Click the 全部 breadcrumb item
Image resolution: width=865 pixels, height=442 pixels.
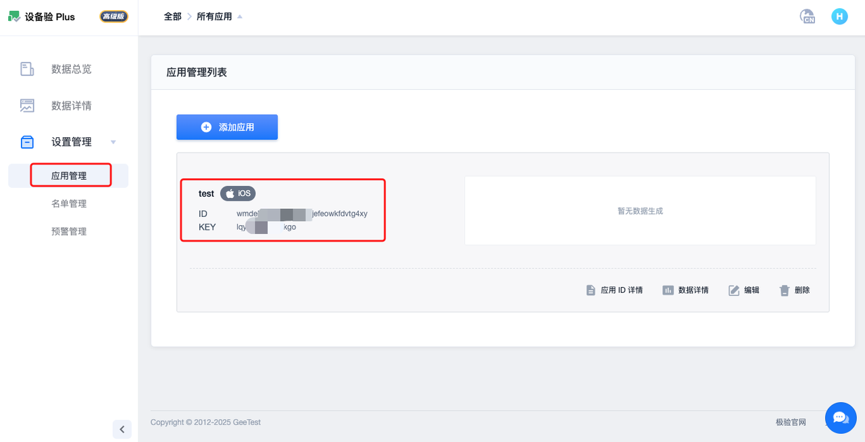point(172,16)
